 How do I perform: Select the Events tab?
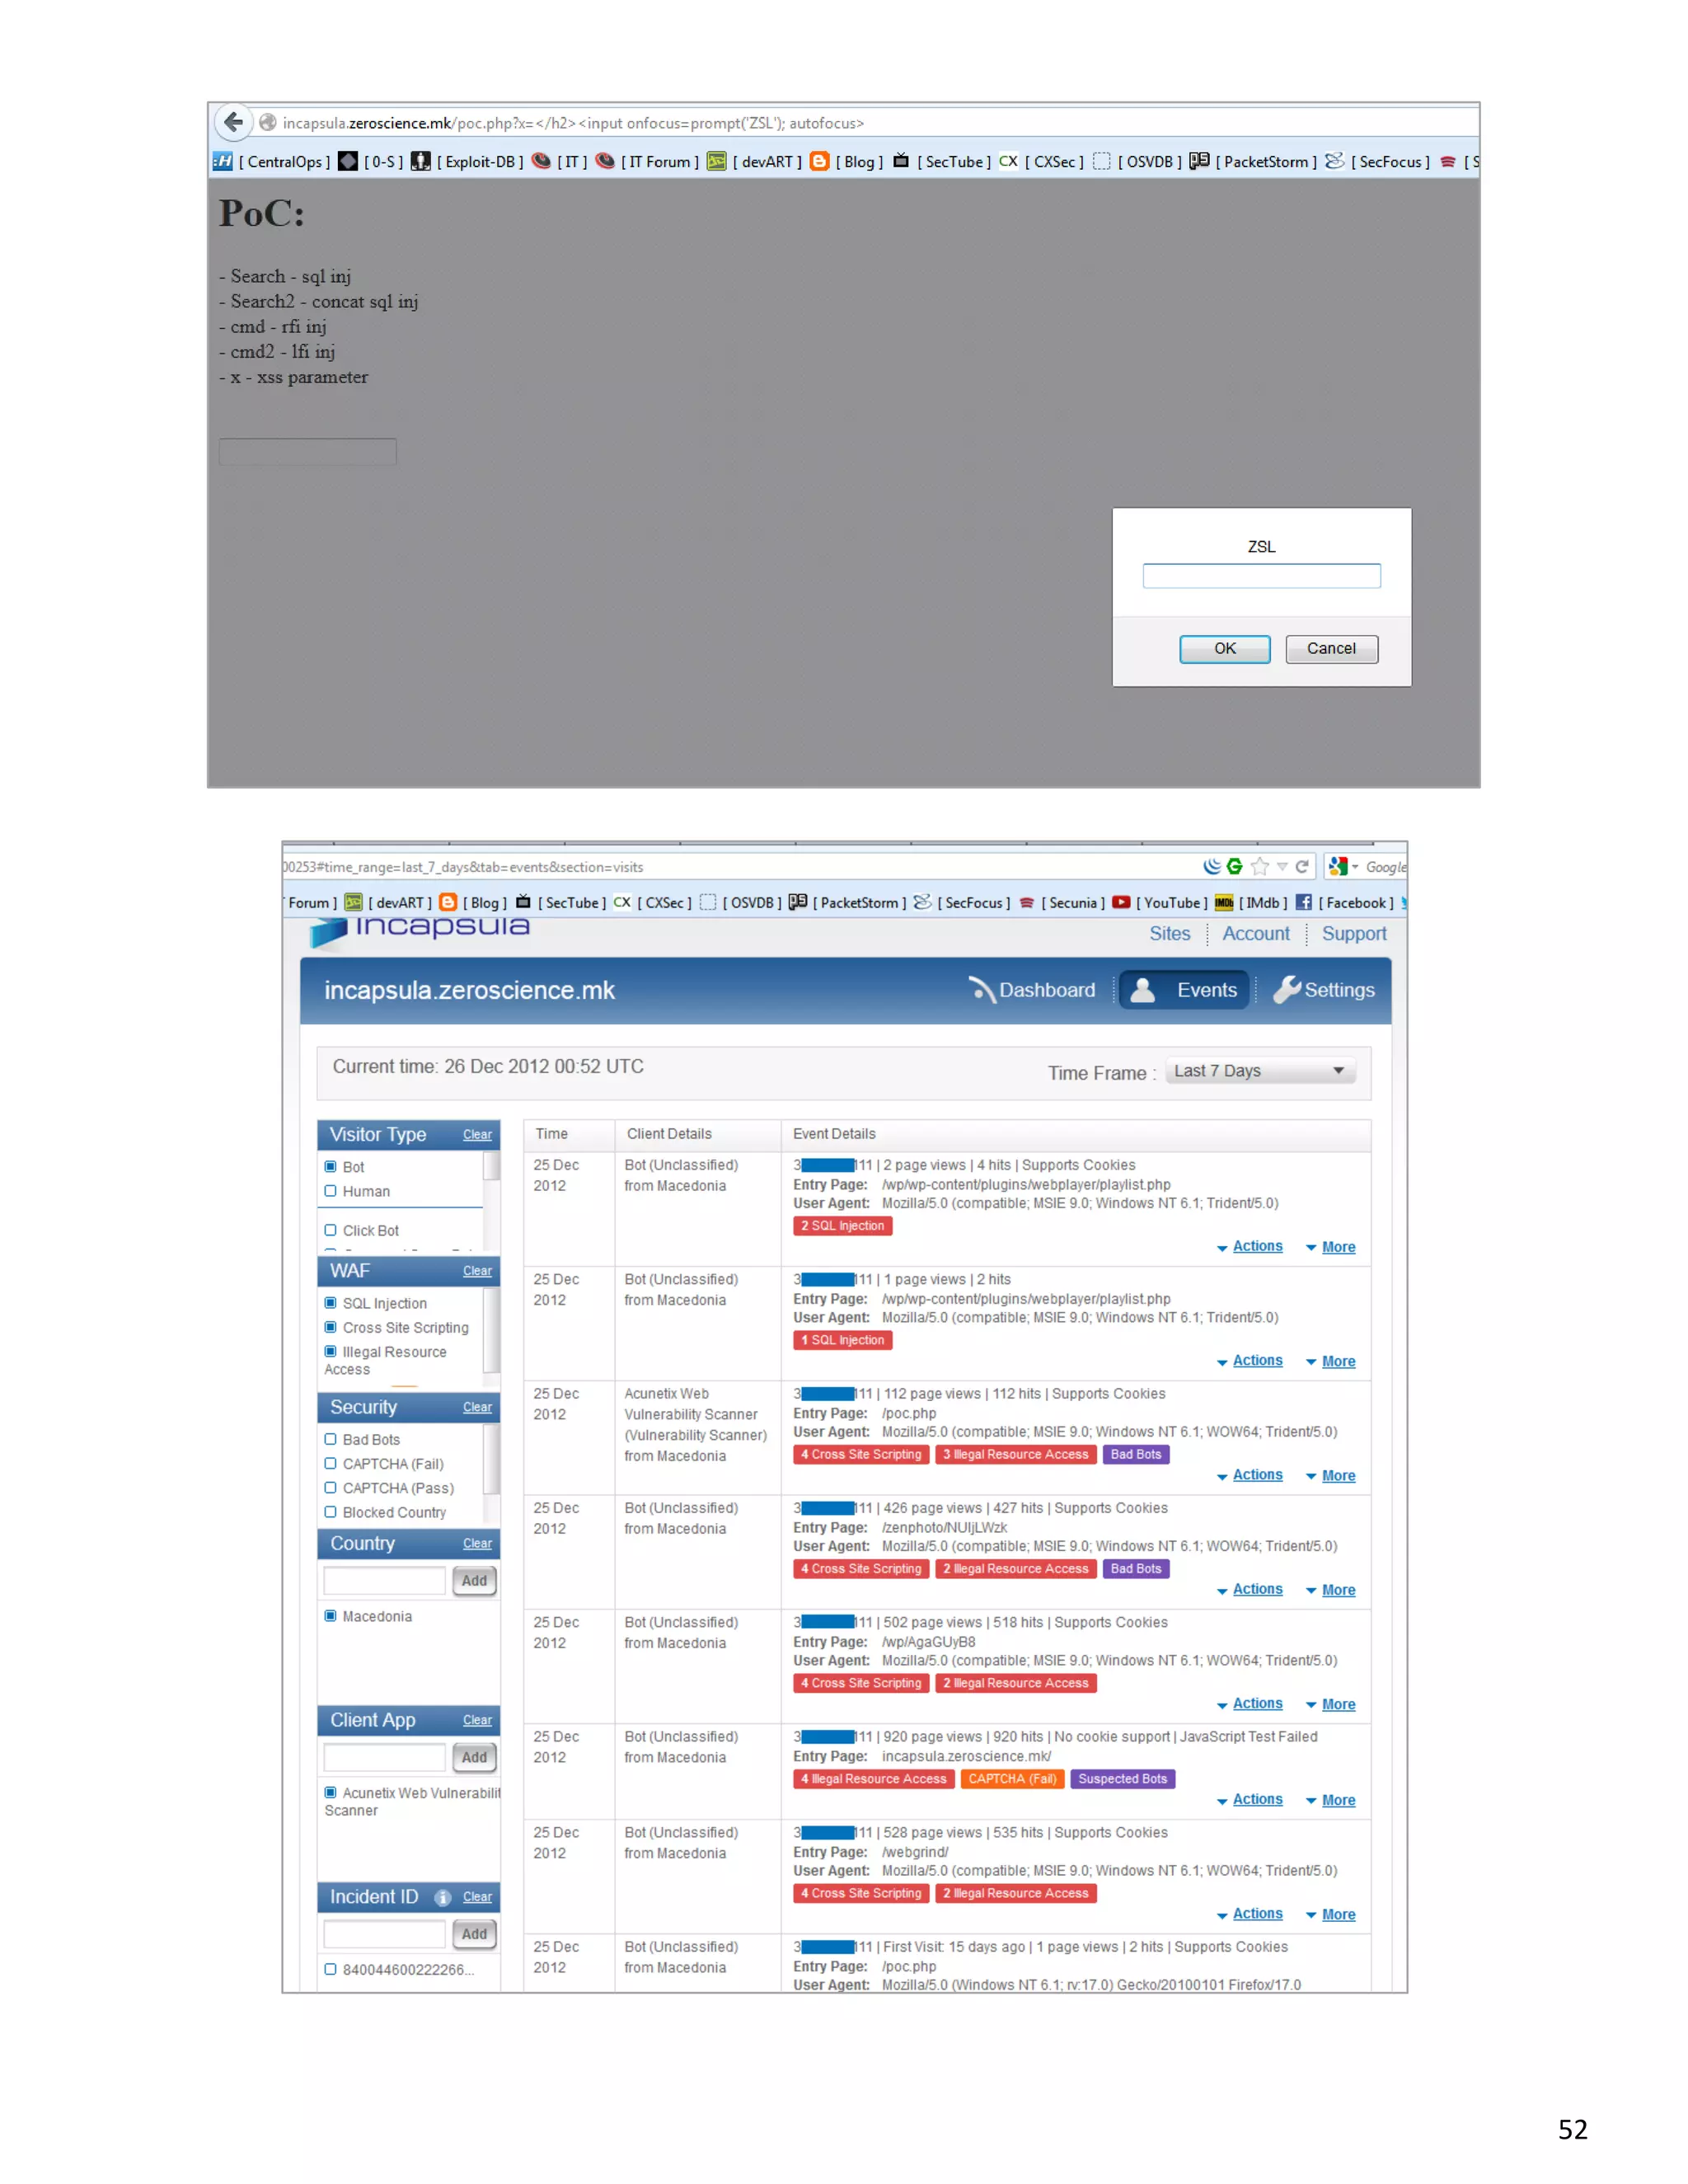(x=1184, y=990)
